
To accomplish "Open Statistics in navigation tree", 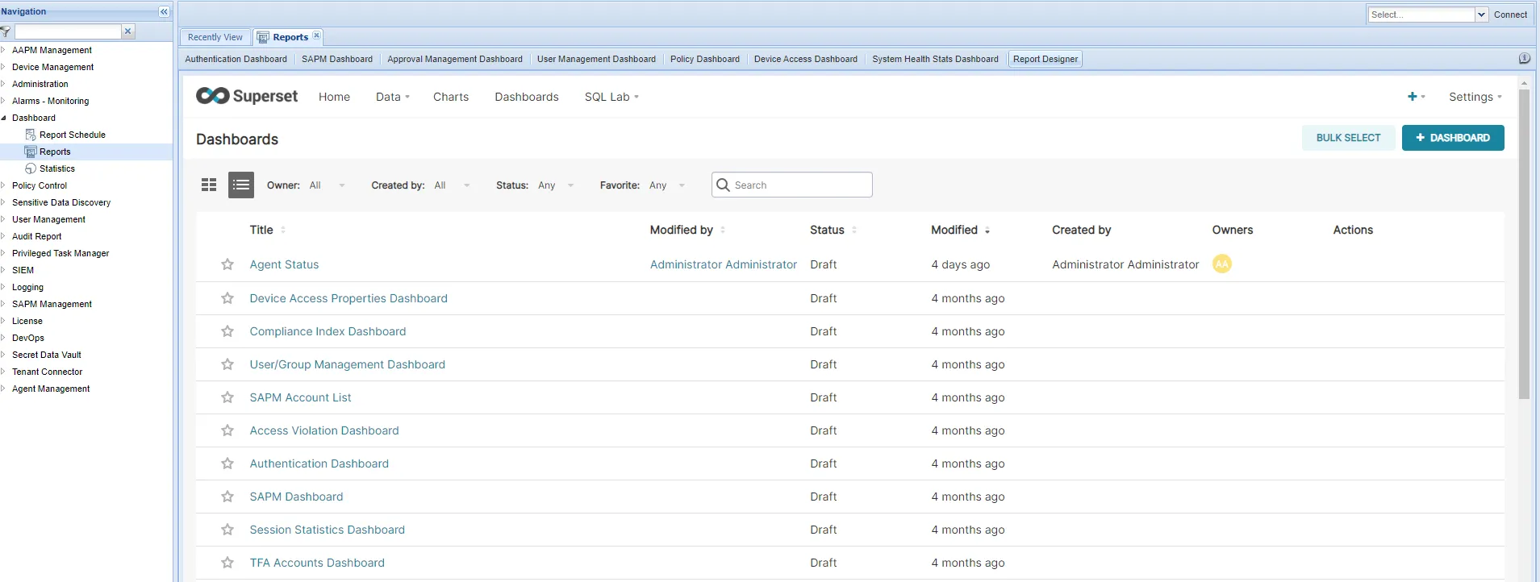I will (x=56, y=168).
